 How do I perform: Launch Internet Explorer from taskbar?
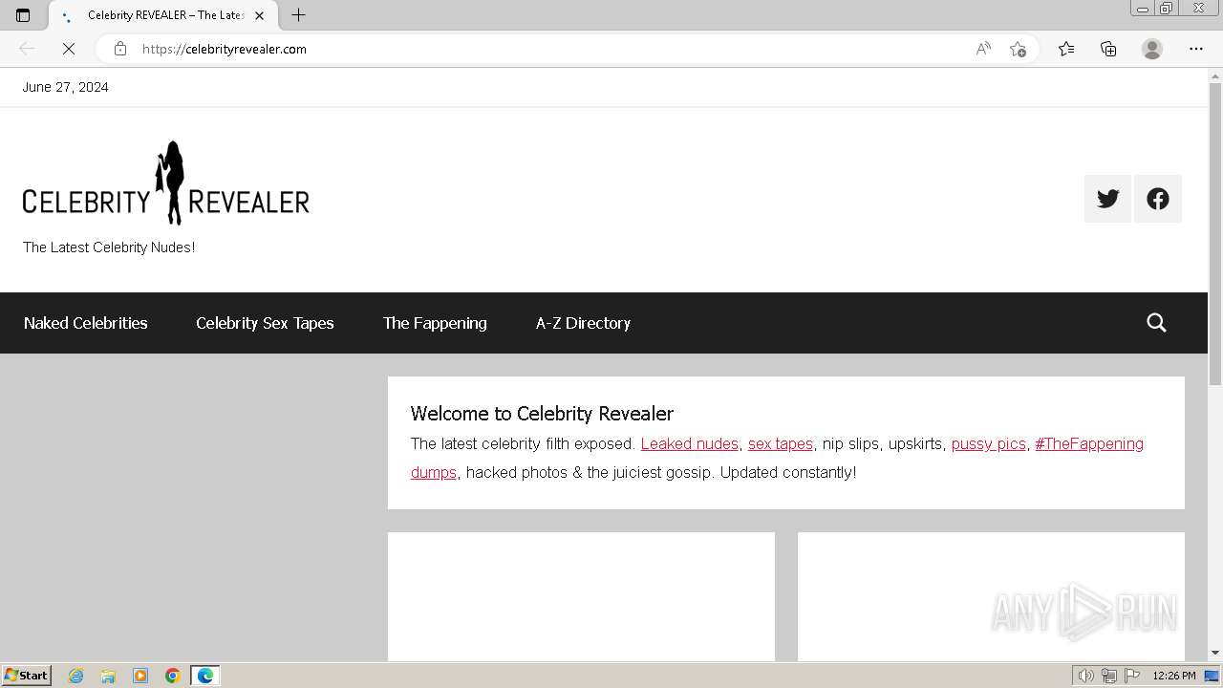(x=76, y=676)
